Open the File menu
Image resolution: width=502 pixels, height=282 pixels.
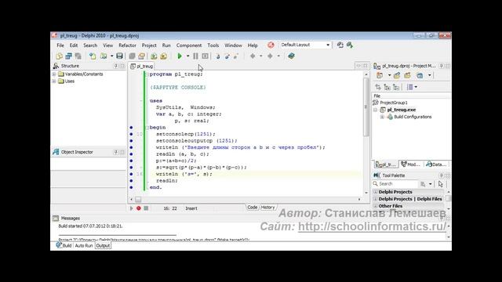[60, 45]
